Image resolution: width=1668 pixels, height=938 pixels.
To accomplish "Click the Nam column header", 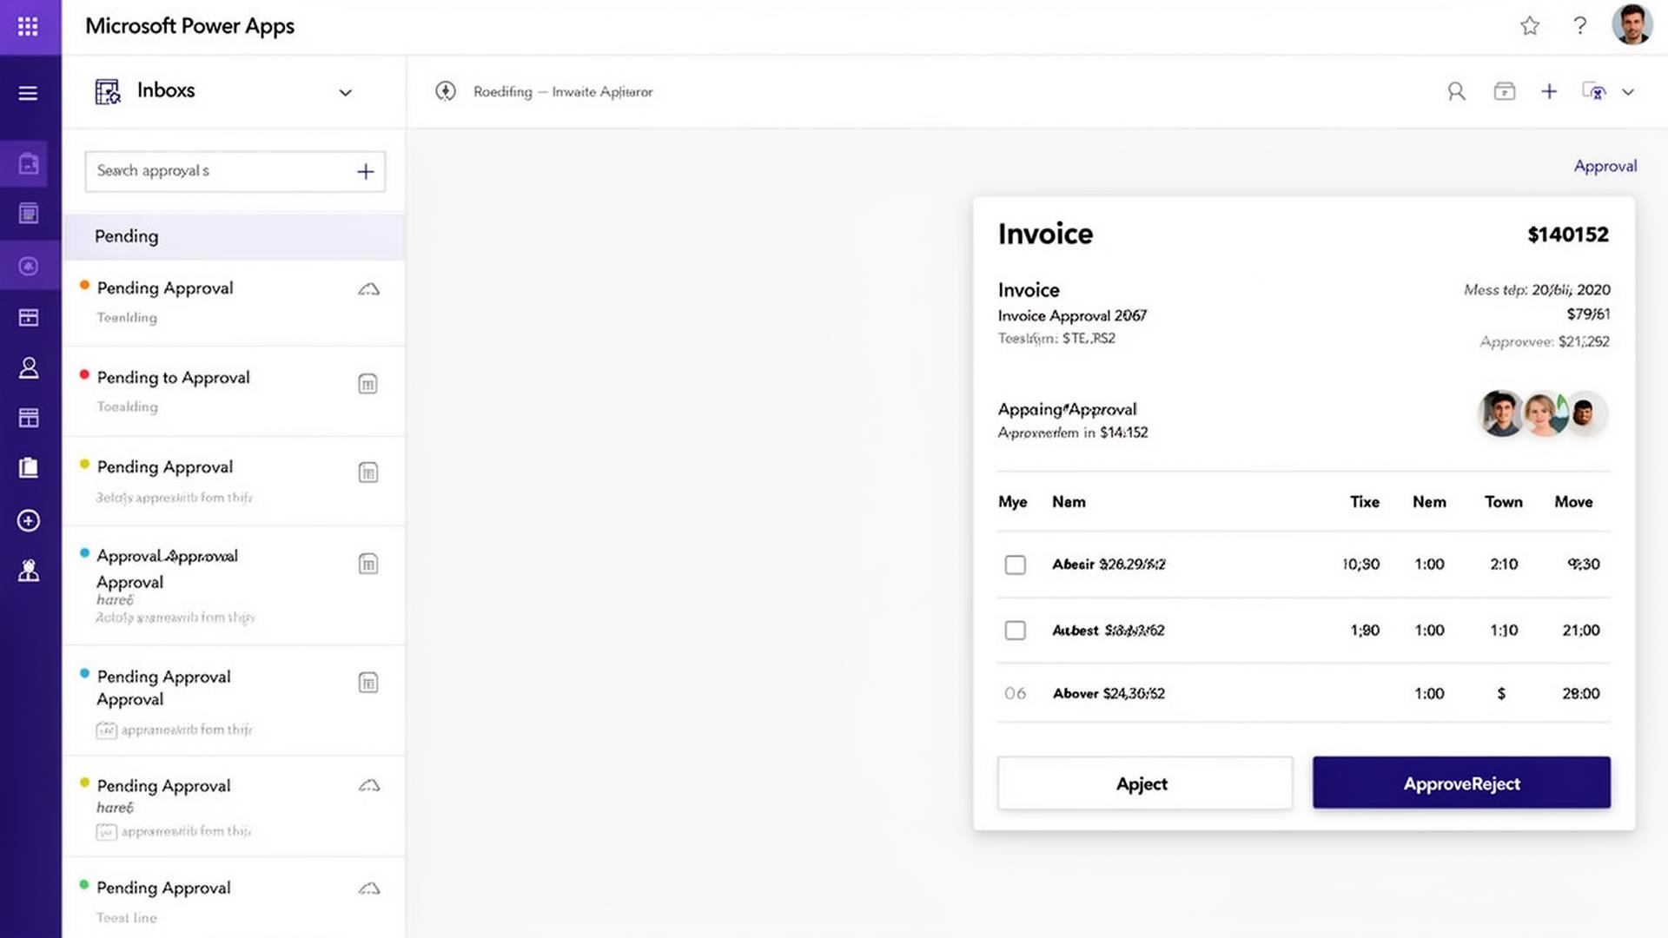I will (1069, 502).
